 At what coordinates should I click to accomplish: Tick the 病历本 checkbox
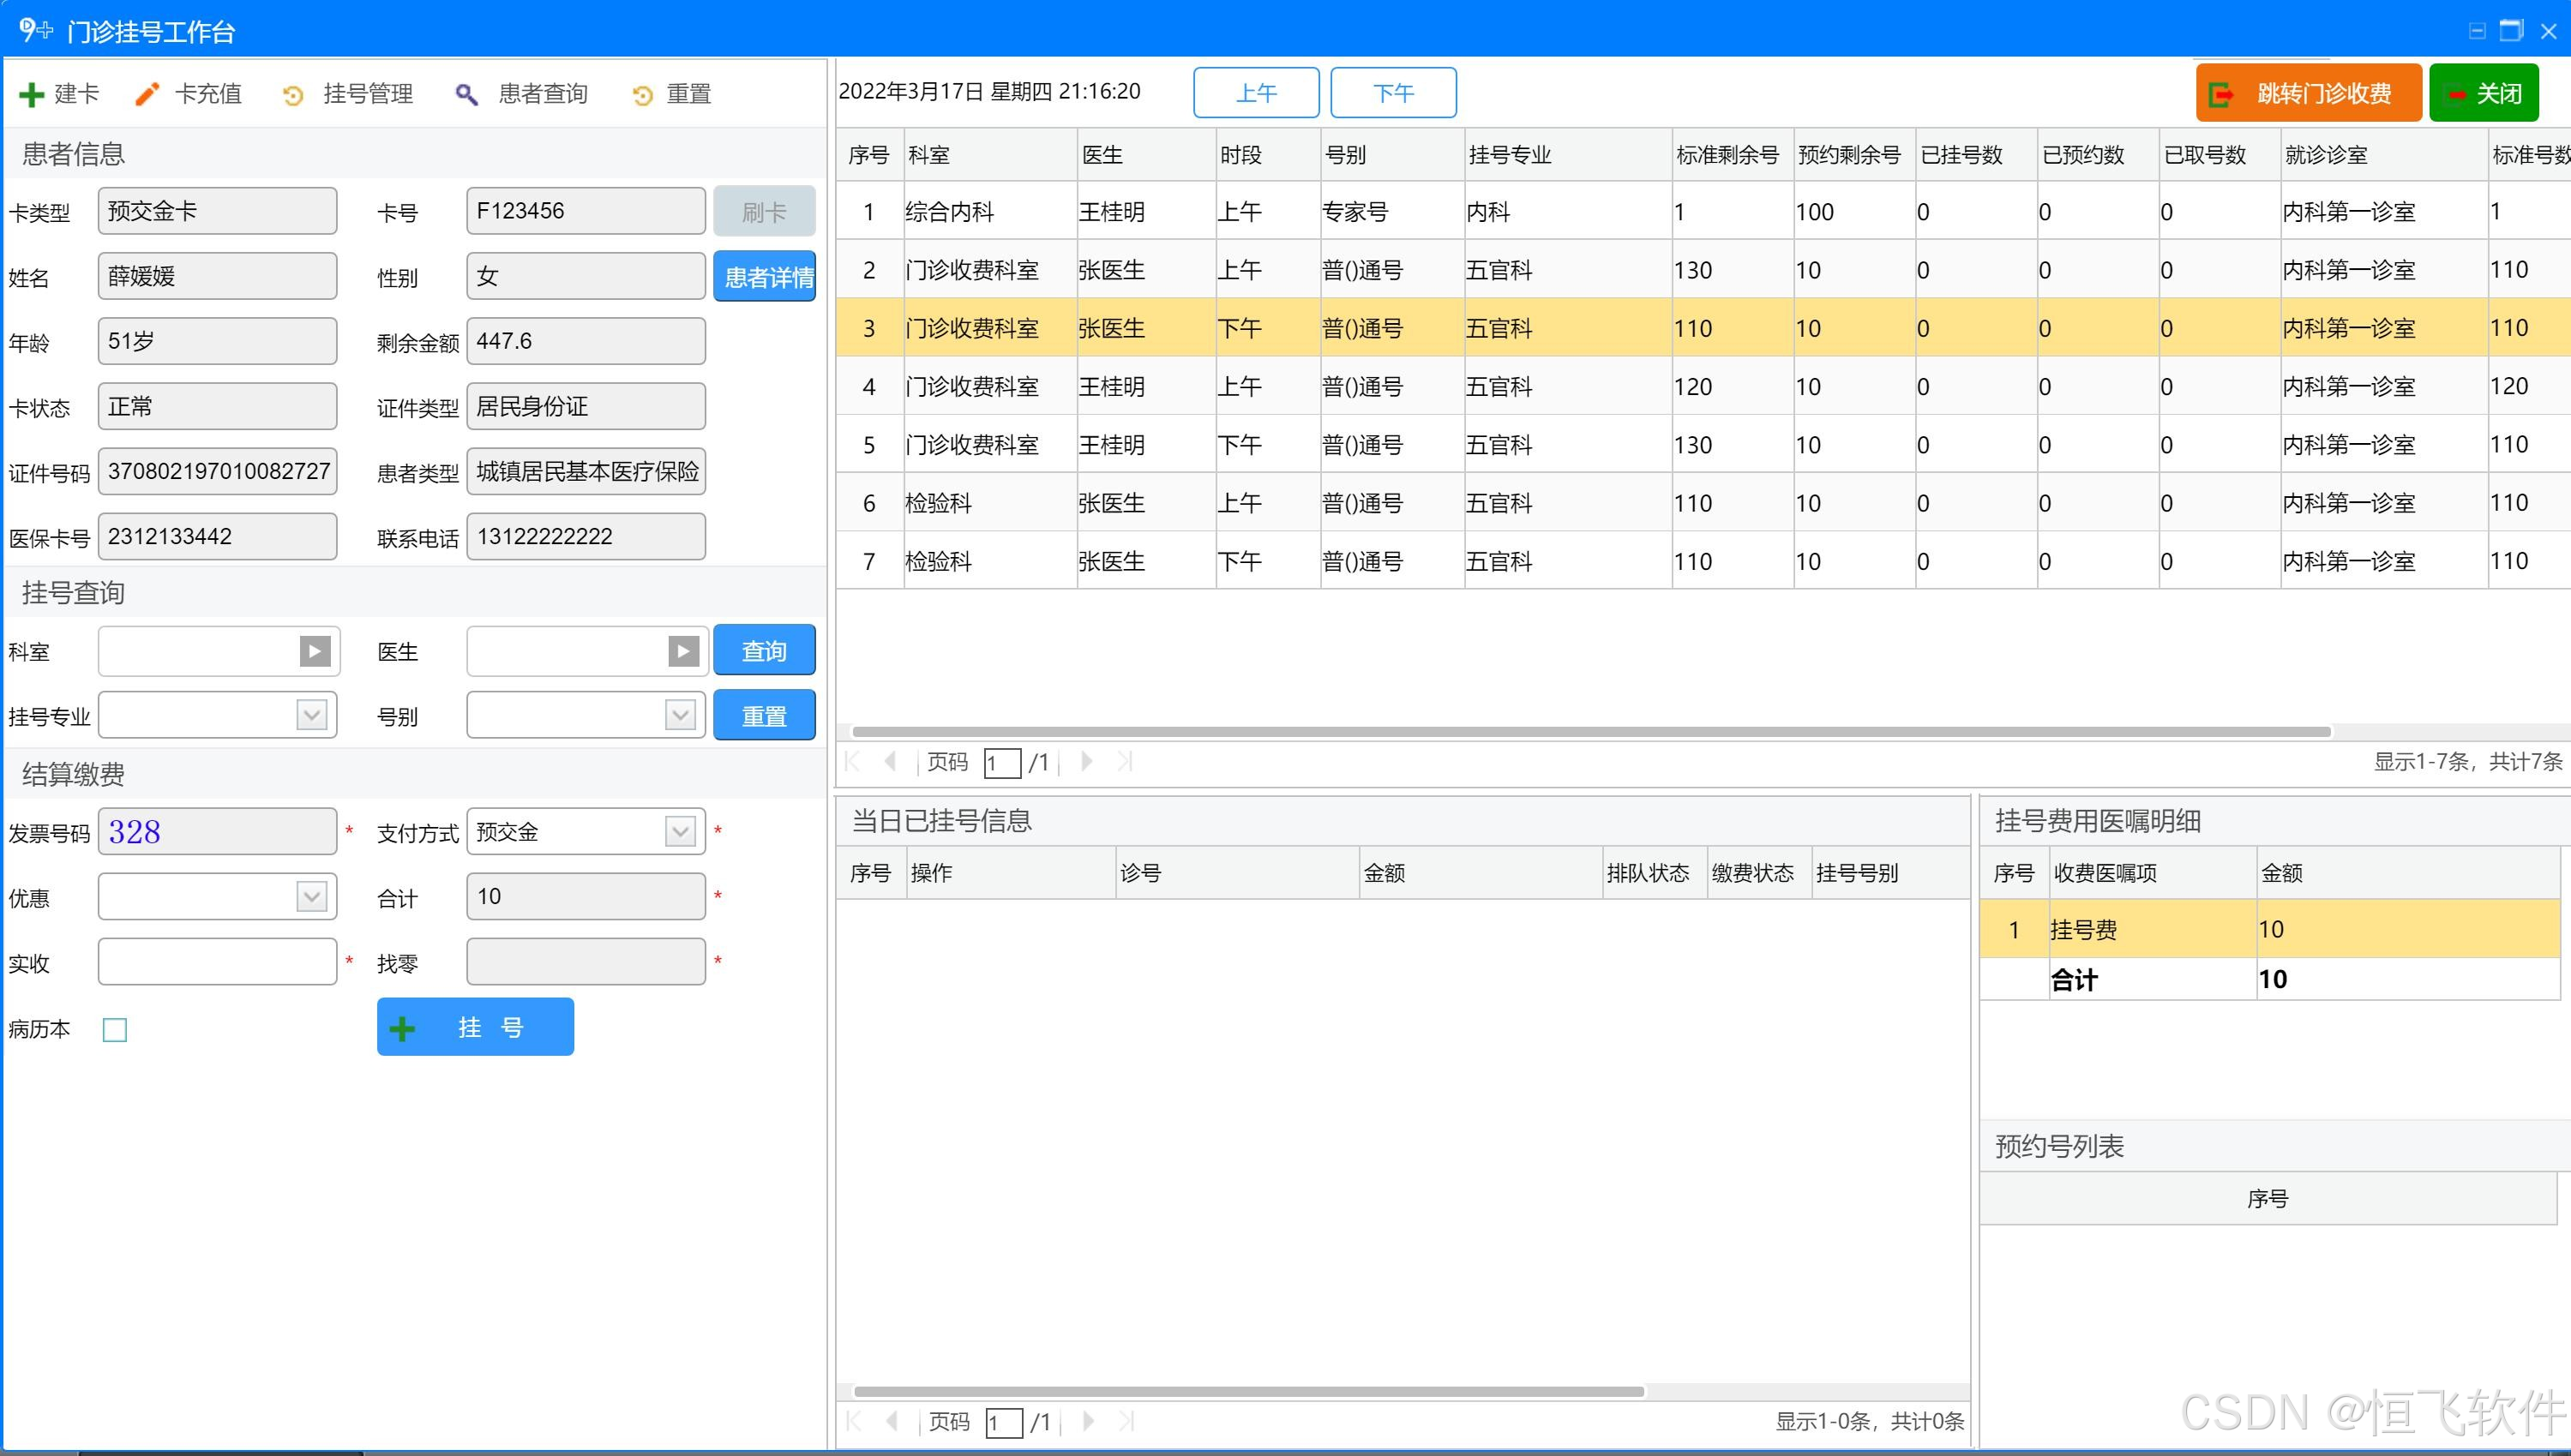115,1029
